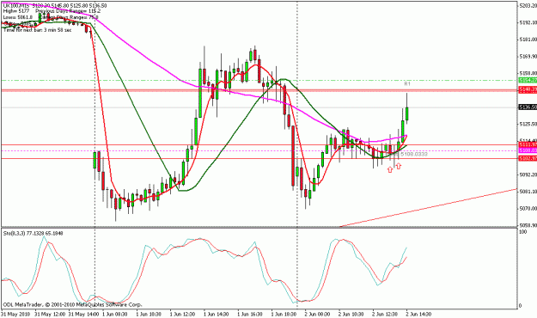This screenshot has width=537, height=318.
Task: Click 5192.10 on the price axis
Action: click(x=528, y=22)
